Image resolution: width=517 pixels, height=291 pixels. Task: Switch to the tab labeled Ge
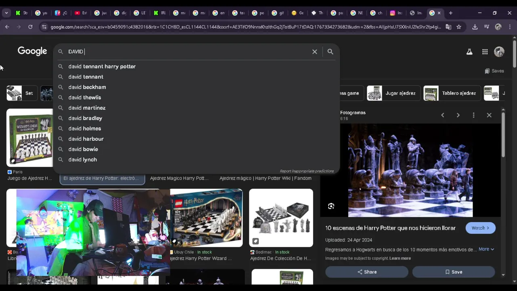click(297, 13)
